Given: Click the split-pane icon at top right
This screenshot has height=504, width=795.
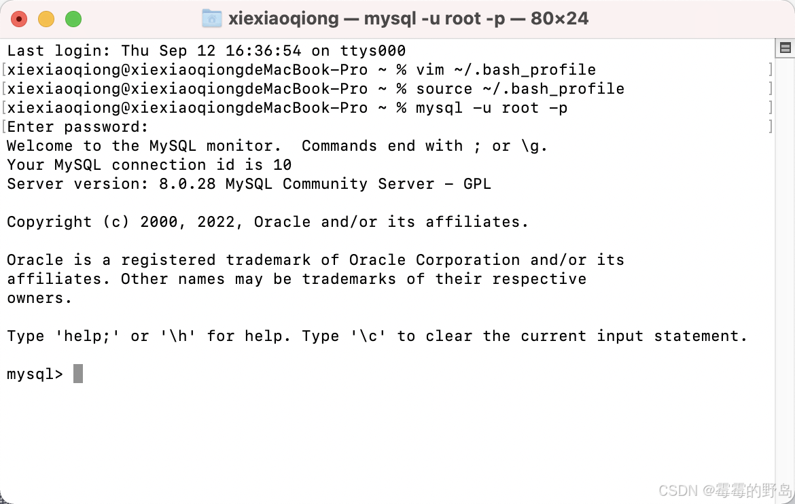Looking at the screenshot, I should 785,48.
